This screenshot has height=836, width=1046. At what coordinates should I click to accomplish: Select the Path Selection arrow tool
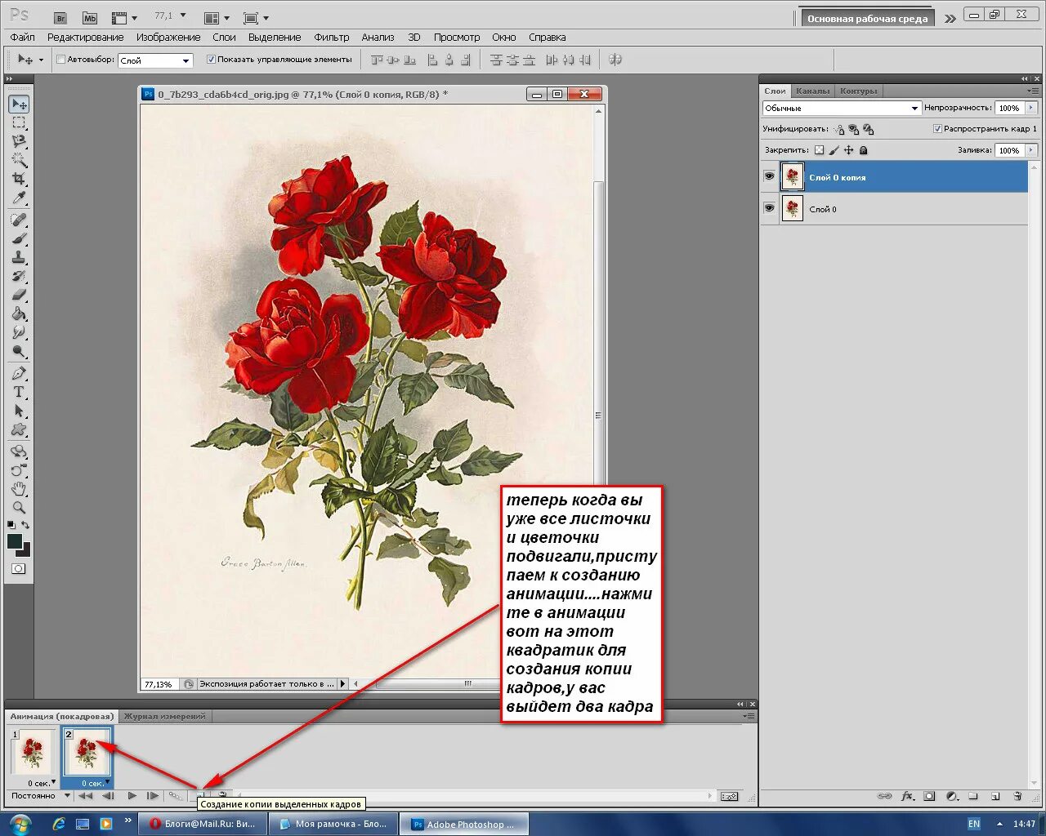coord(19,411)
